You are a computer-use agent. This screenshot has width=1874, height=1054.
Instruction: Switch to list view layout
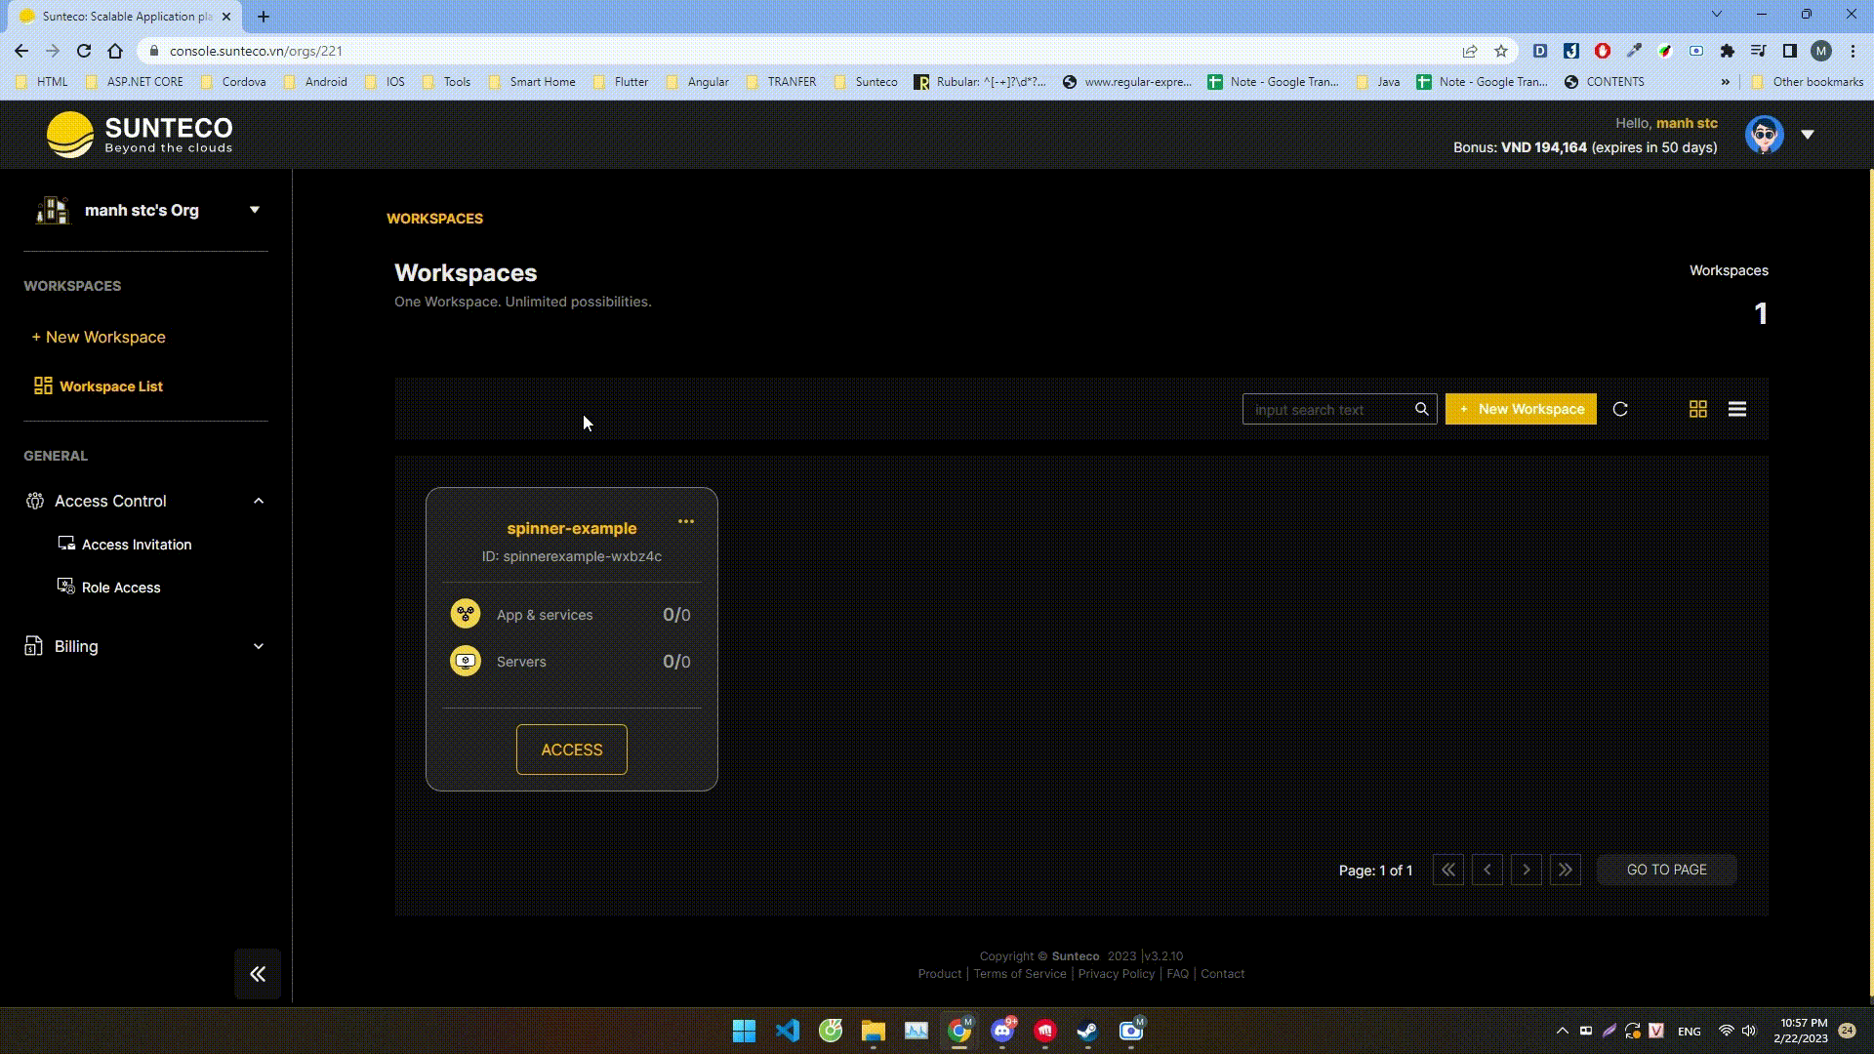1737,409
